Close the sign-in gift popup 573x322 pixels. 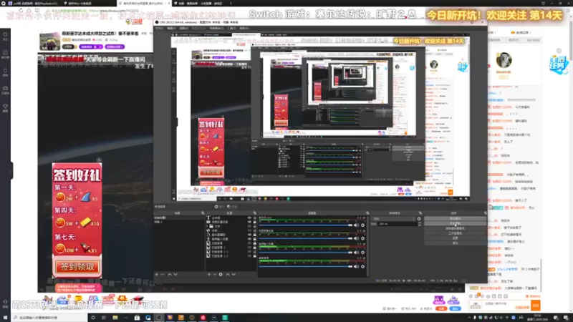click(99, 160)
